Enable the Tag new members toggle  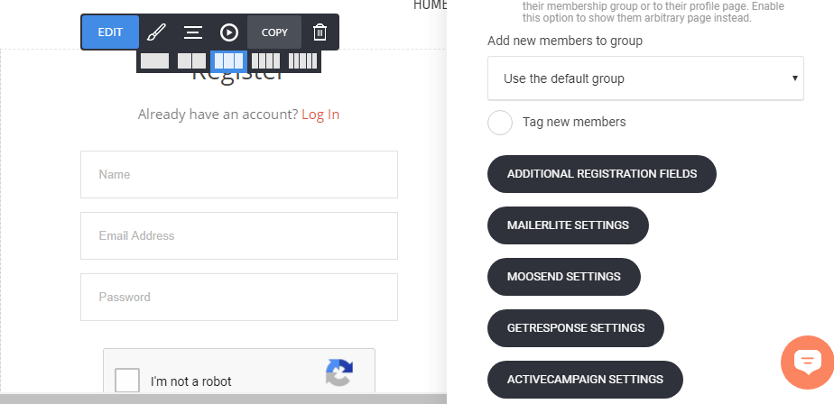pos(500,123)
